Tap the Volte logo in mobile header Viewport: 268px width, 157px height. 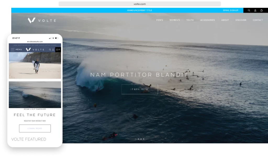click(35, 50)
